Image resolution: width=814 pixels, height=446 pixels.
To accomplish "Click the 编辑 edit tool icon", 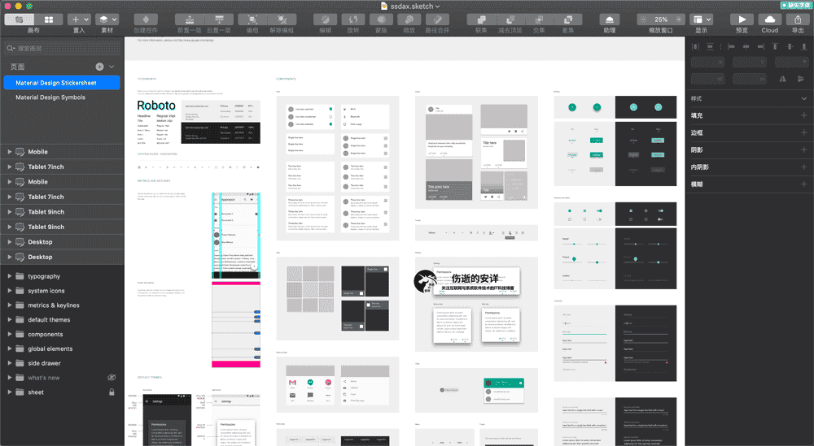I will click(325, 19).
